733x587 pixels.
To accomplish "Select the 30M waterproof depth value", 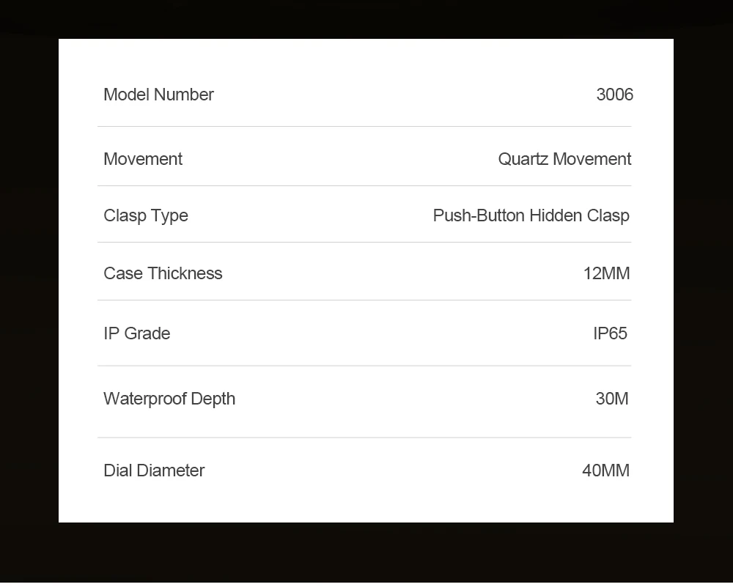I will (612, 399).
